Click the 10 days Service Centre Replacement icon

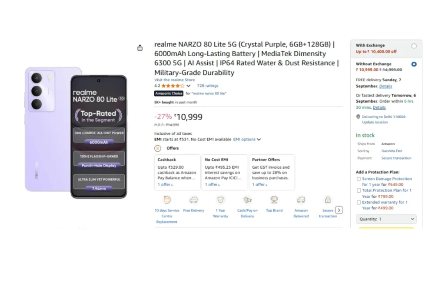click(x=167, y=200)
